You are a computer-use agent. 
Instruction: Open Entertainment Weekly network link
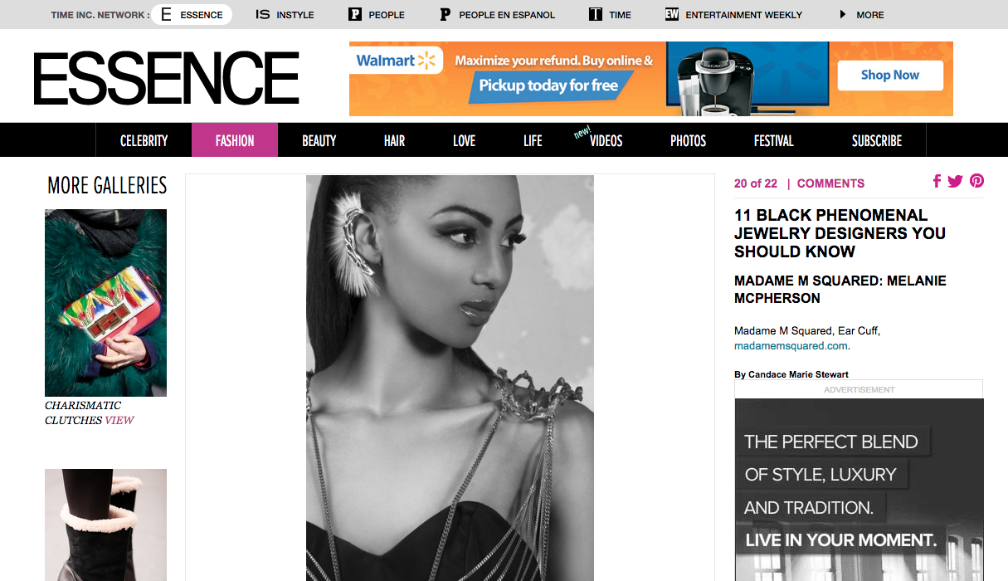pyautogui.click(x=734, y=14)
